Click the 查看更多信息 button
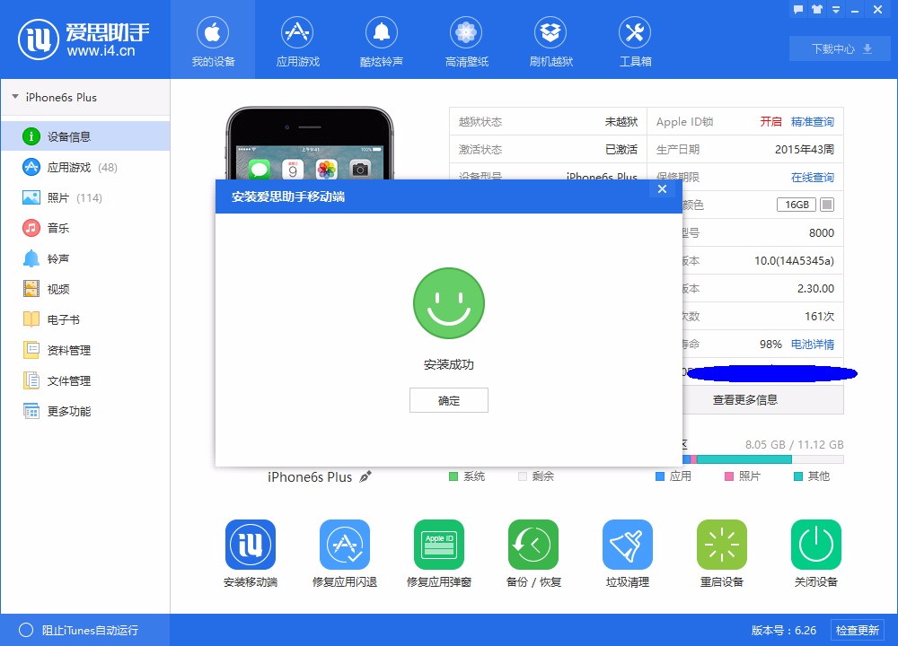 [x=762, y=399]
